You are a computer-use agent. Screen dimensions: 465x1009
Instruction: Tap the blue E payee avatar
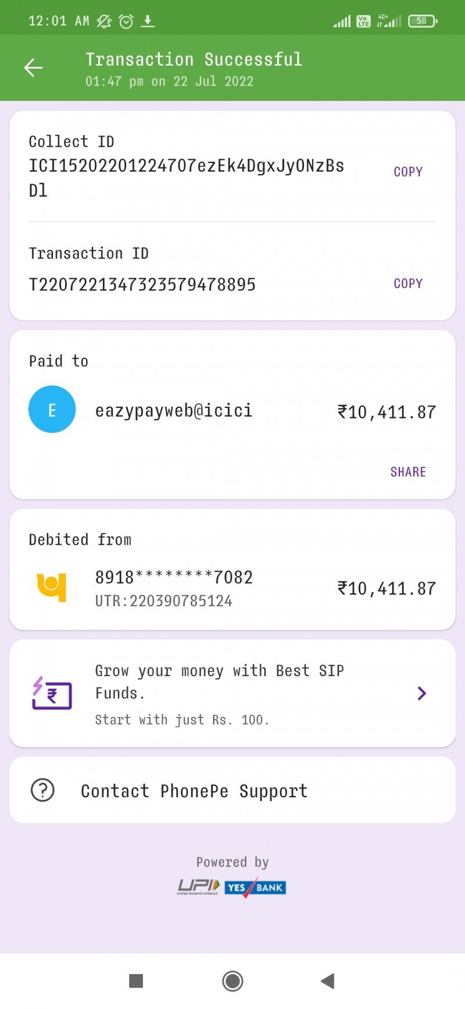coord(52,410)
